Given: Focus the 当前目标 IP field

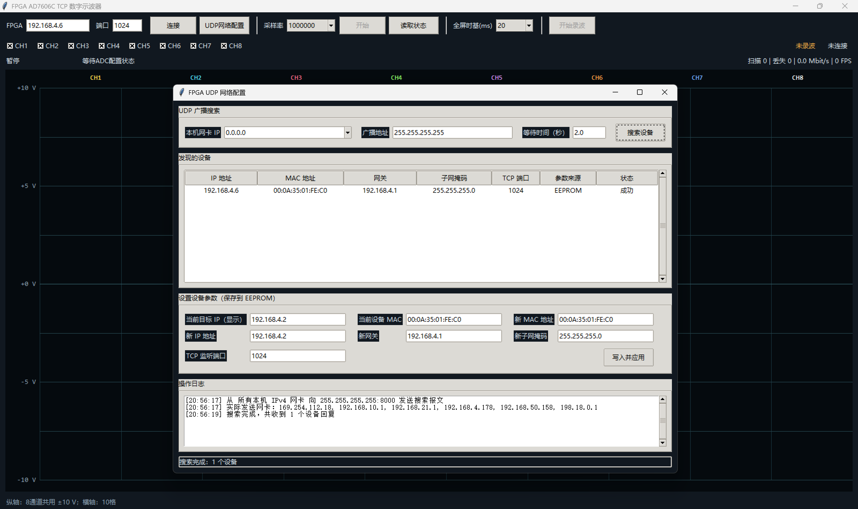Looking at the screenshot, I should pyautogui.click(x=298, y=319).
